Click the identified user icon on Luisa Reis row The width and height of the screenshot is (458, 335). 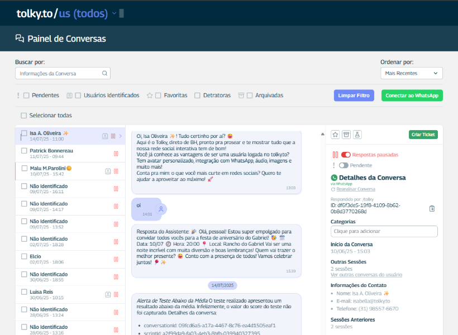[108, 294]
